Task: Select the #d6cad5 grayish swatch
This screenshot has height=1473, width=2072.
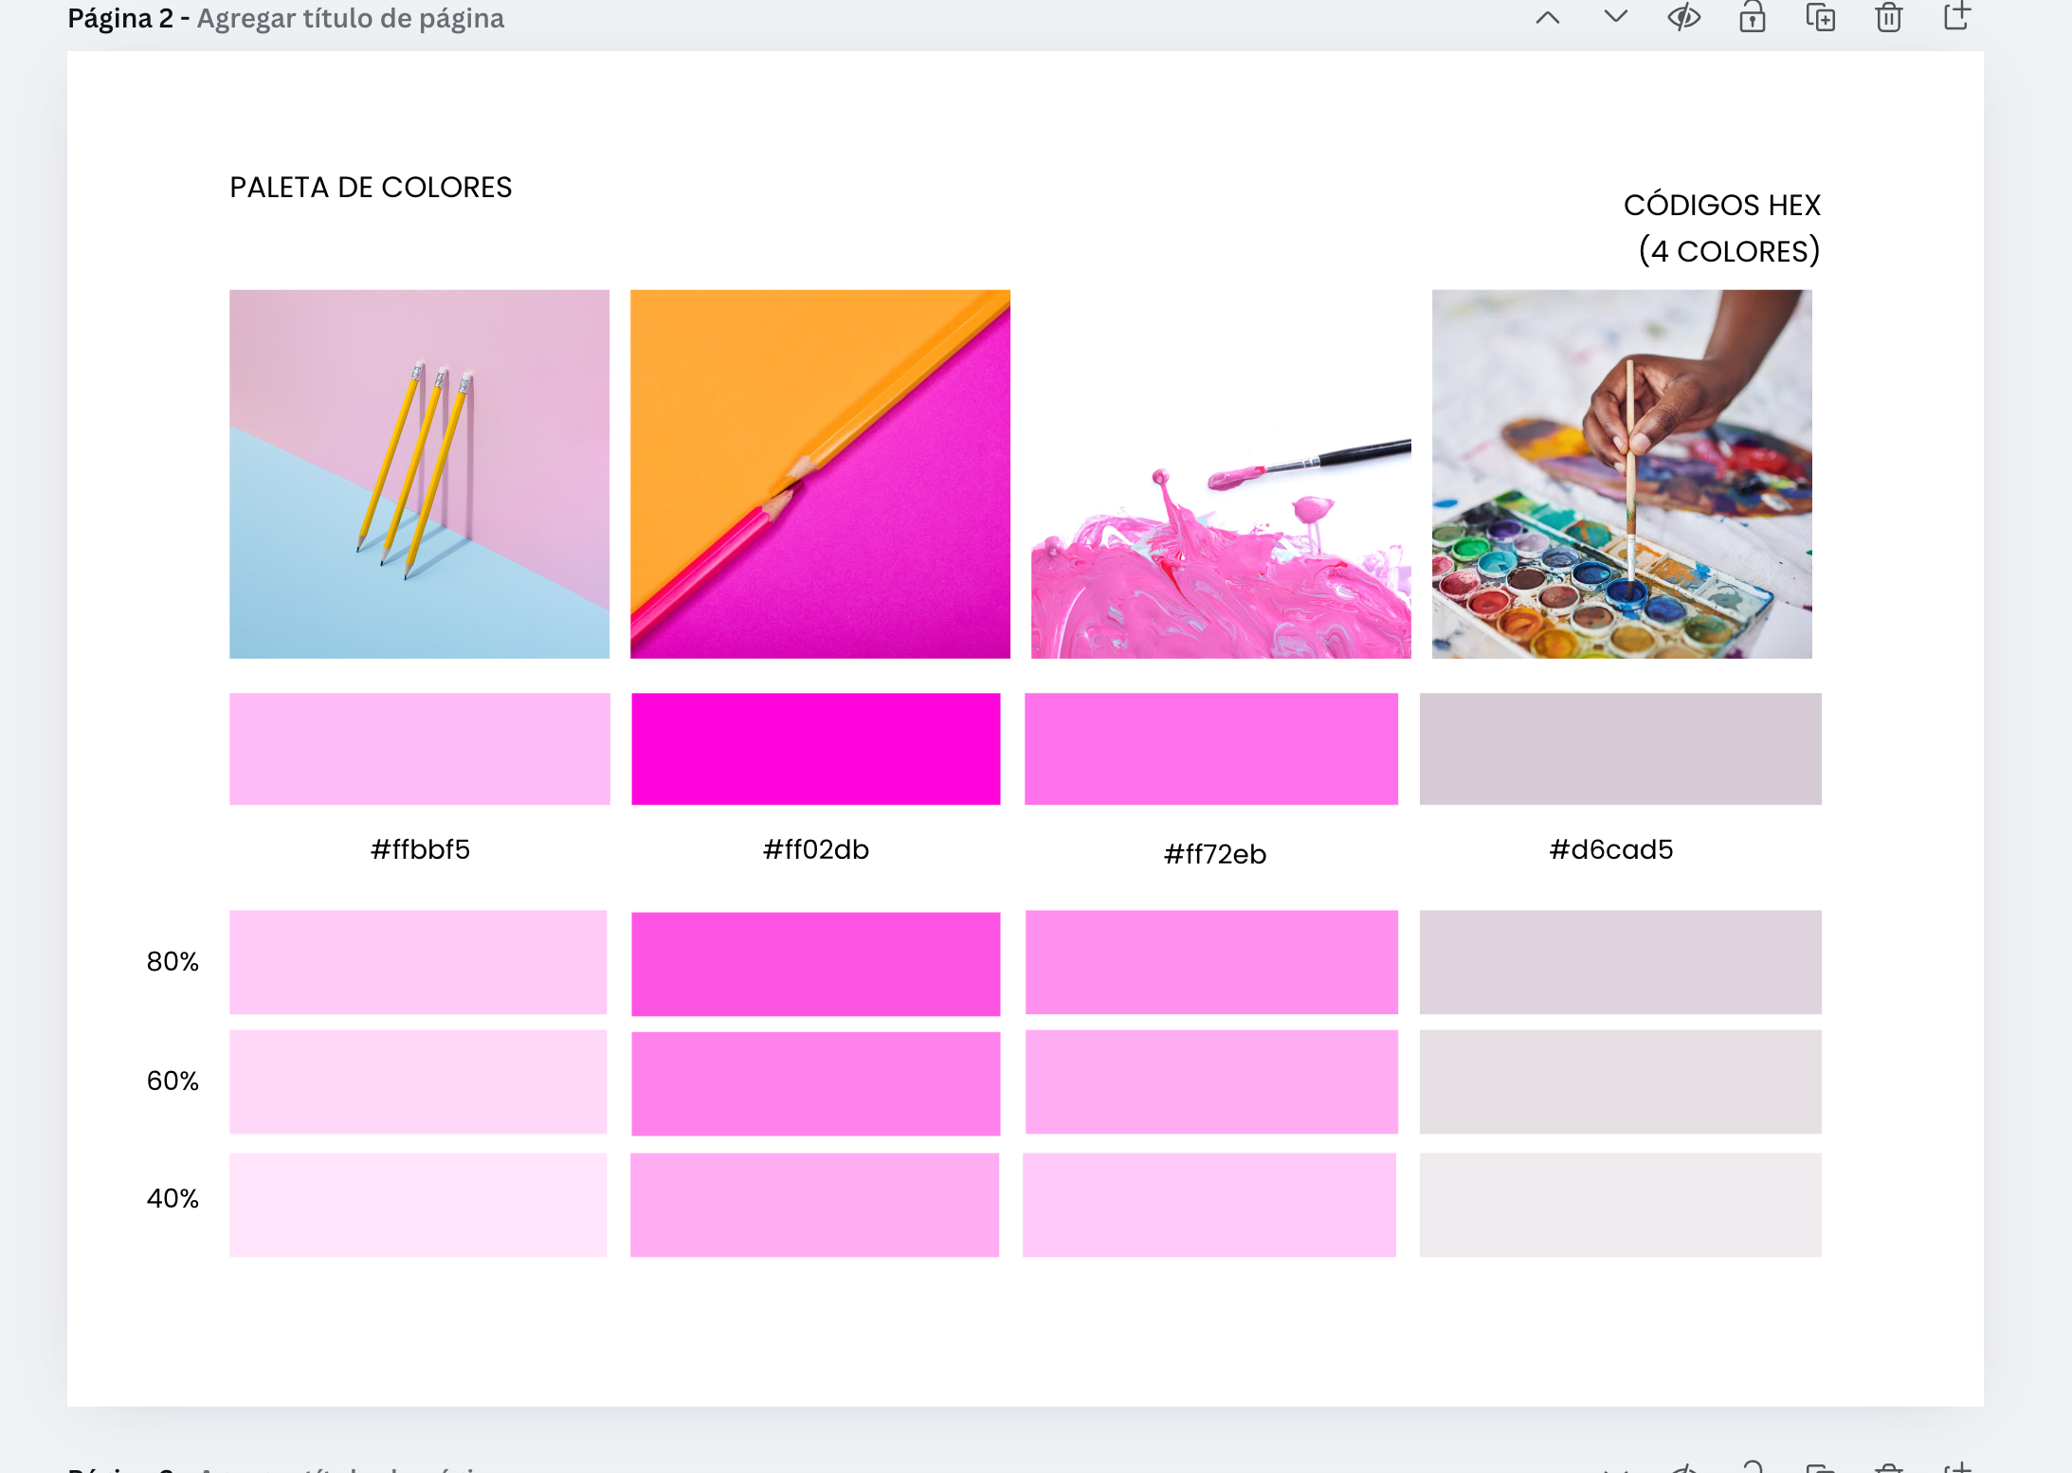Action: (1620, 749)
